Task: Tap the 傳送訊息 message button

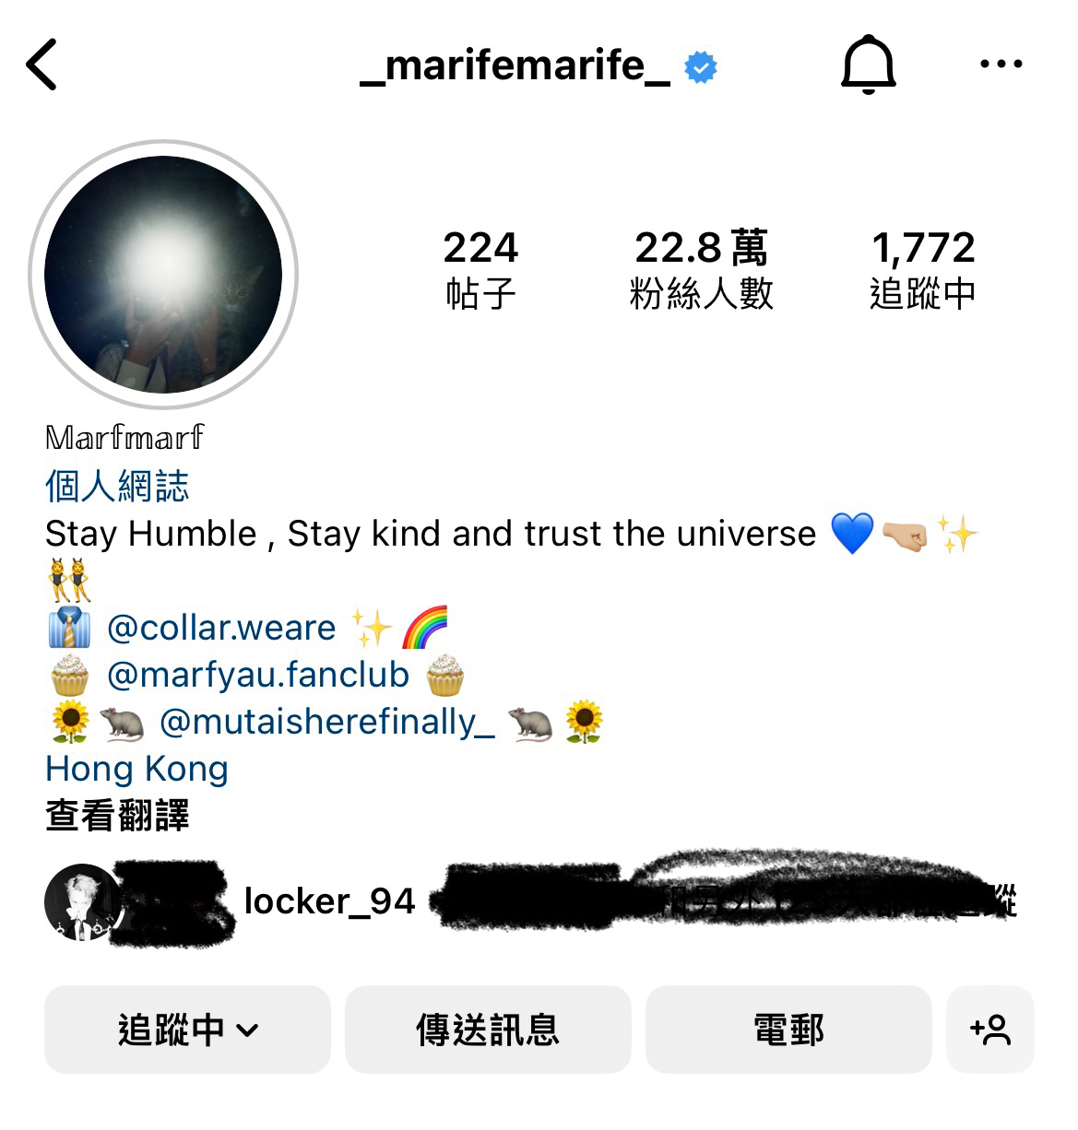Action: (x=488, y=1030)
